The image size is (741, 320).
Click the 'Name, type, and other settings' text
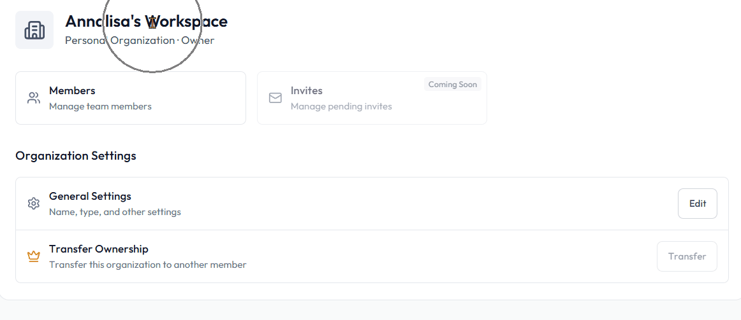pyautogui.click(x=115, y=212)
